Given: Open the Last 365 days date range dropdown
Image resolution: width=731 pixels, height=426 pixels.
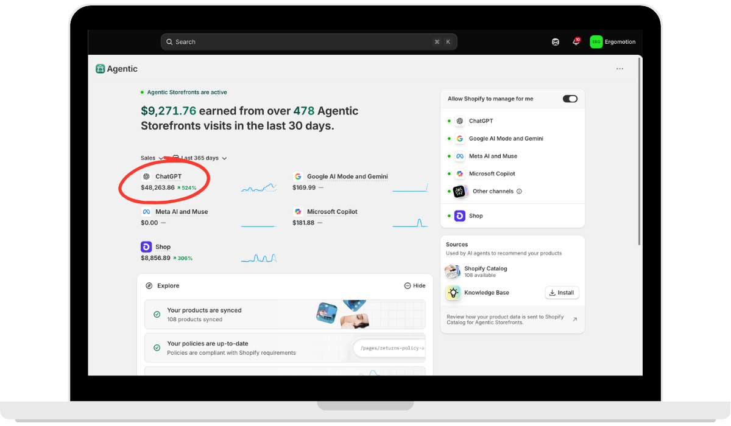Looking at the screenshot, I should (199, 158).
